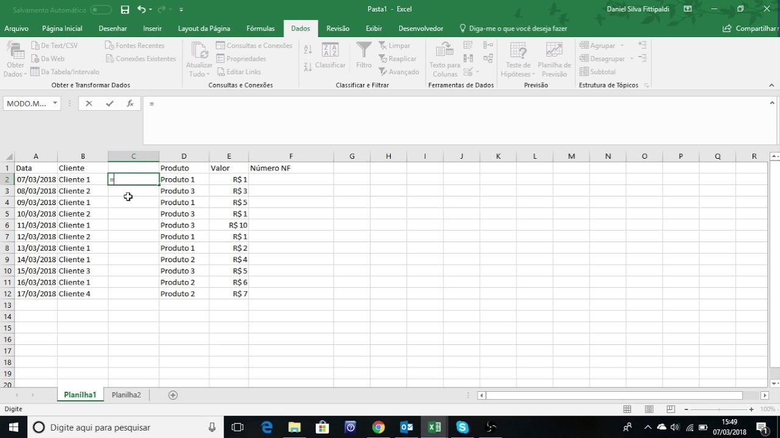The width and height of the screenshot is (780, 438).
Task: Open Teste de Hipóteses tool
Action: click(518, 60)
